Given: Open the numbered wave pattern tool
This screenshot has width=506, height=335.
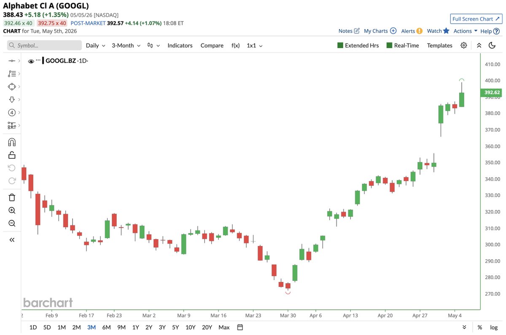Looking at the screenshot, I should pyautogui.click(x=12, y=113).
